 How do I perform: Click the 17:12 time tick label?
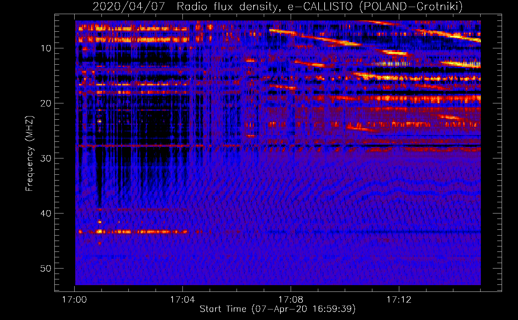point(399,300)
